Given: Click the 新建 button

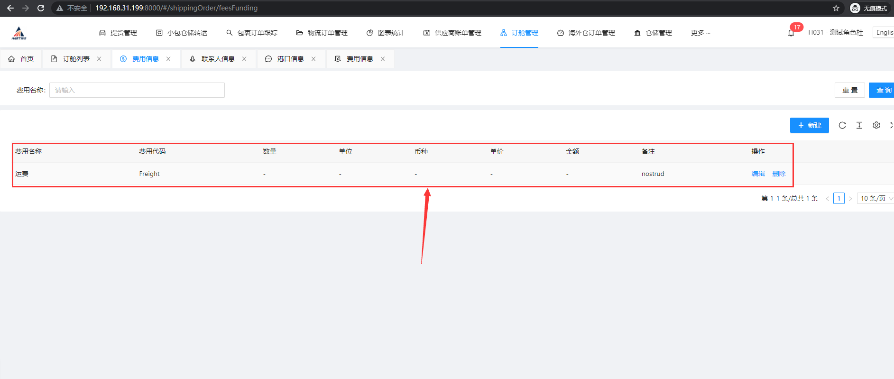Looking at the screenshot, I should point(809,125).
